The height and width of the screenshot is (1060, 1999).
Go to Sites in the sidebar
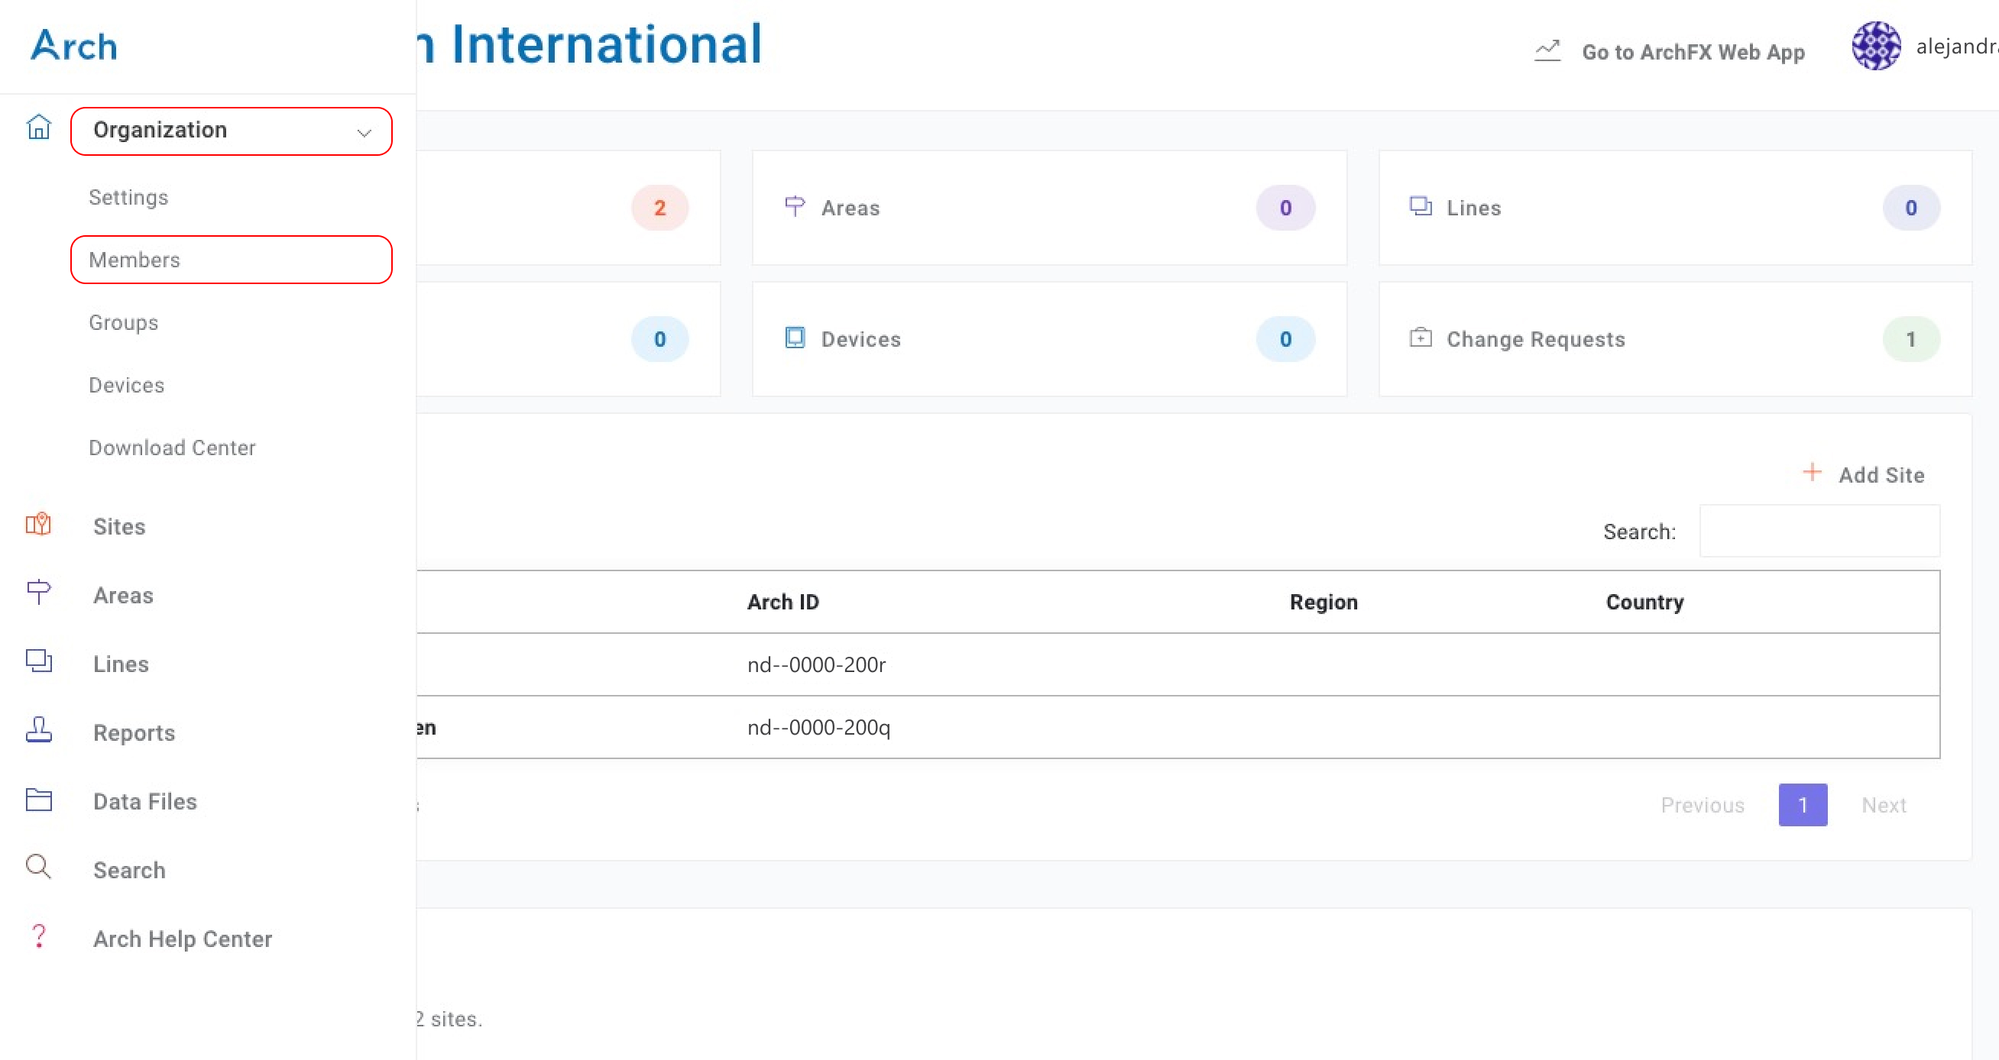(119, 526)
